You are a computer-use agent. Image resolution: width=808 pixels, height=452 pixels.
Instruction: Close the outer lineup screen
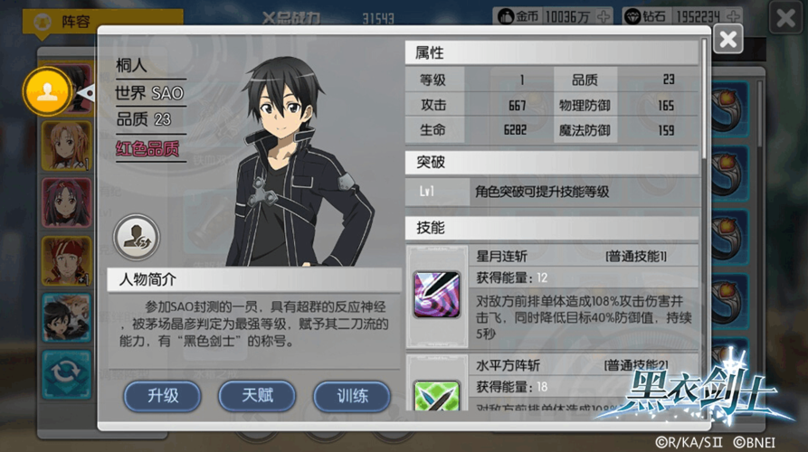(785, 18)
